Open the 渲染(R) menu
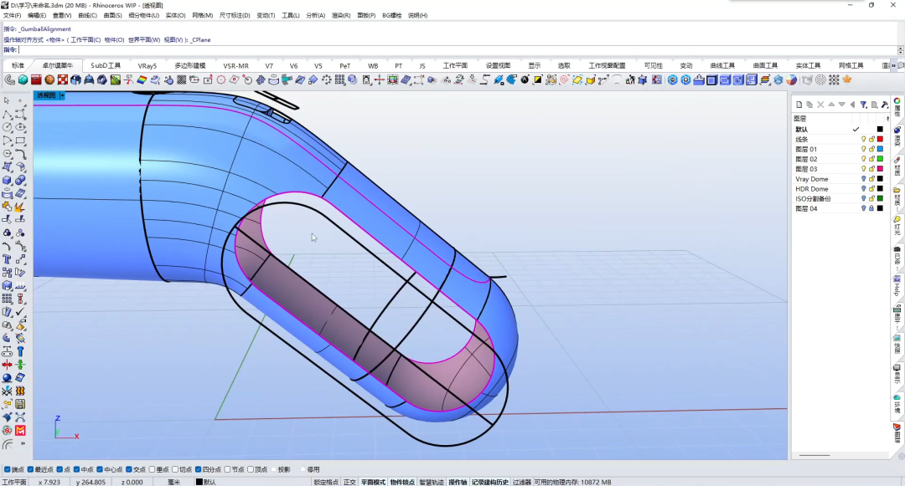905x486 pixels. tap(340, 16)
